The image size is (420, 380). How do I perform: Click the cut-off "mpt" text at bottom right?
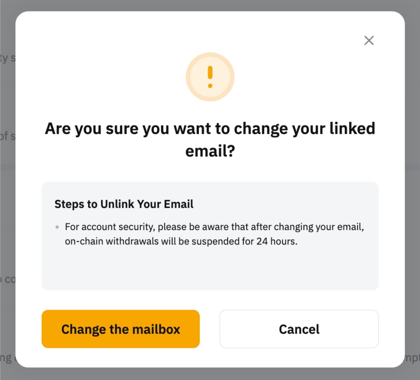pyautogui.click(x=412, y=358)
